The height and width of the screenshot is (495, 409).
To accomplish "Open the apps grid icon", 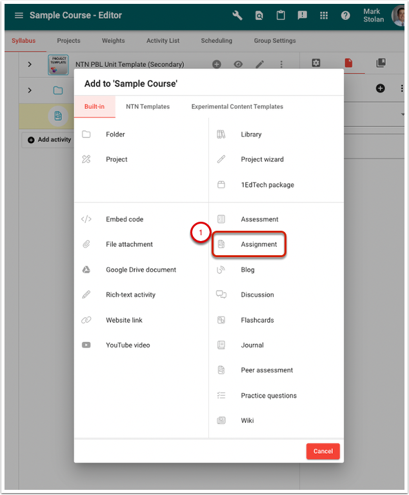I will [324, 15].
